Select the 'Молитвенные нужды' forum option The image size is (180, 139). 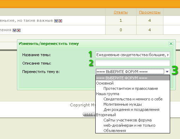[133, 104]
